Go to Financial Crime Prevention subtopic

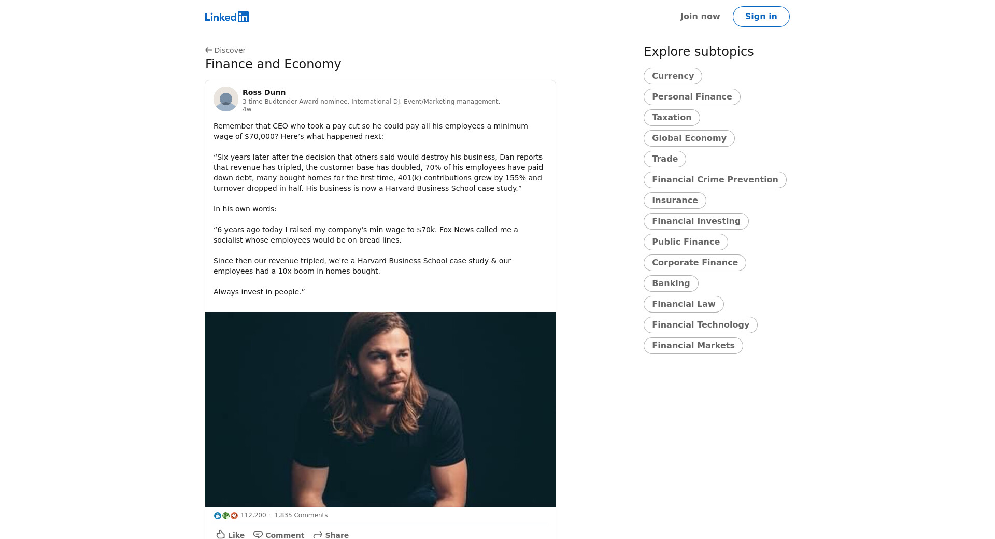coord(715,180)
